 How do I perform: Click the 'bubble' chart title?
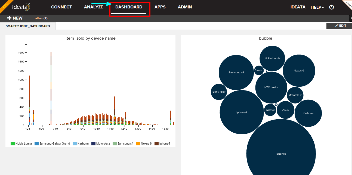tap(265, 38)
